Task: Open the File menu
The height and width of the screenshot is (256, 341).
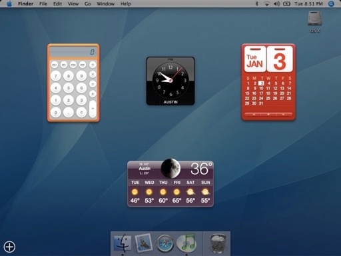Action: click(43, 4)
